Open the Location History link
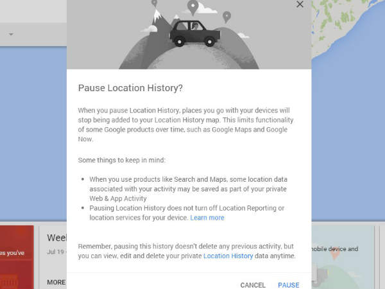This screenshot has width=385, height=289. 228,256
